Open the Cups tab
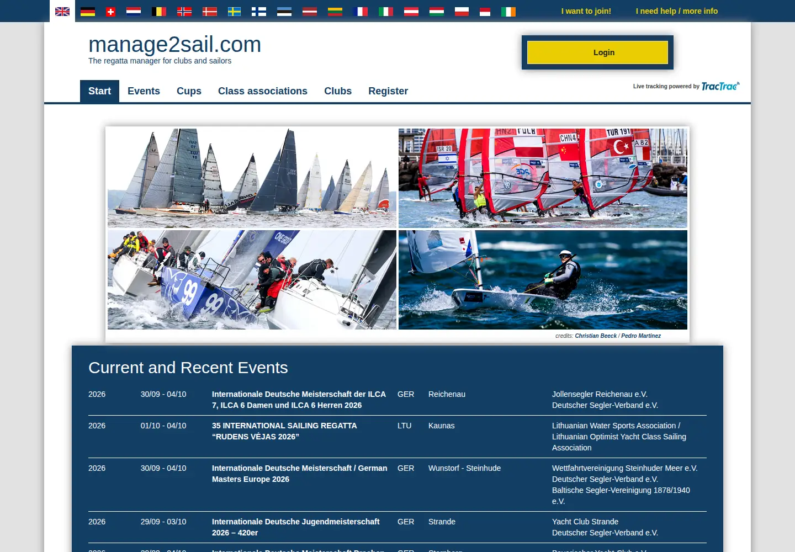 click(189, 91)
